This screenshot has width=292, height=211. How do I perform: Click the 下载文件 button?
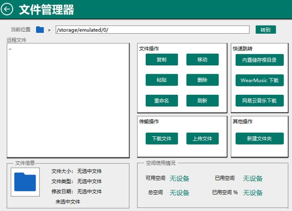161,139
